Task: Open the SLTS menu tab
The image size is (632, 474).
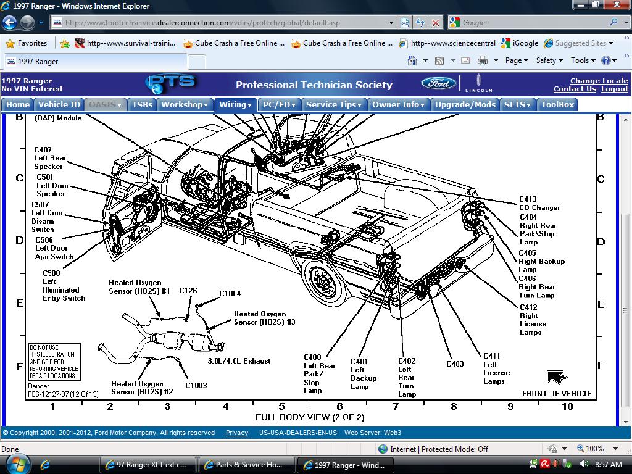Action: click(x=517, y=104)
